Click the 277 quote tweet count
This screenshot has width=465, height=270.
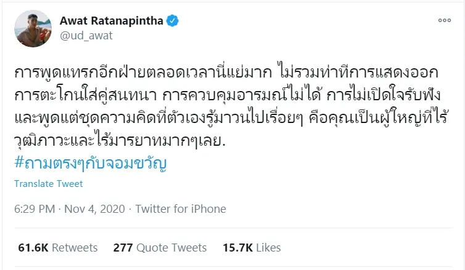(123, 248)
